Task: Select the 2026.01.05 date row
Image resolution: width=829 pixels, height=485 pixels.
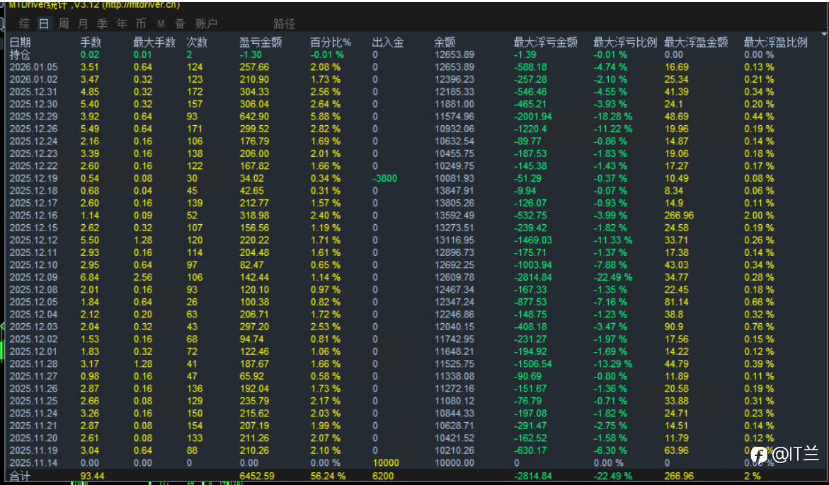Action: click(x=33, y=67)
